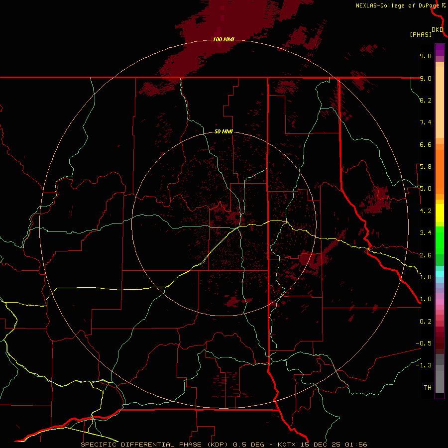Pick the pink segment of the color bar

440,302
